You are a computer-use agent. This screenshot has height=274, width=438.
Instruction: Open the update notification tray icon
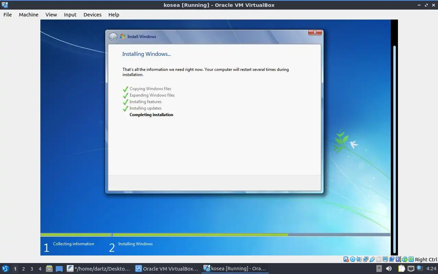419,268
